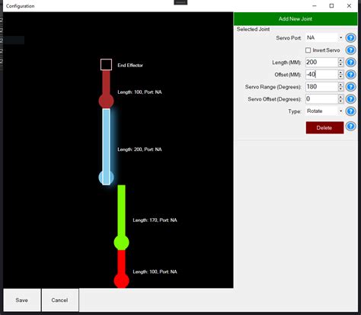Open help for Offset (MM)
The width and height of the screenshot is (361, 315).
(x=350, y=75)
